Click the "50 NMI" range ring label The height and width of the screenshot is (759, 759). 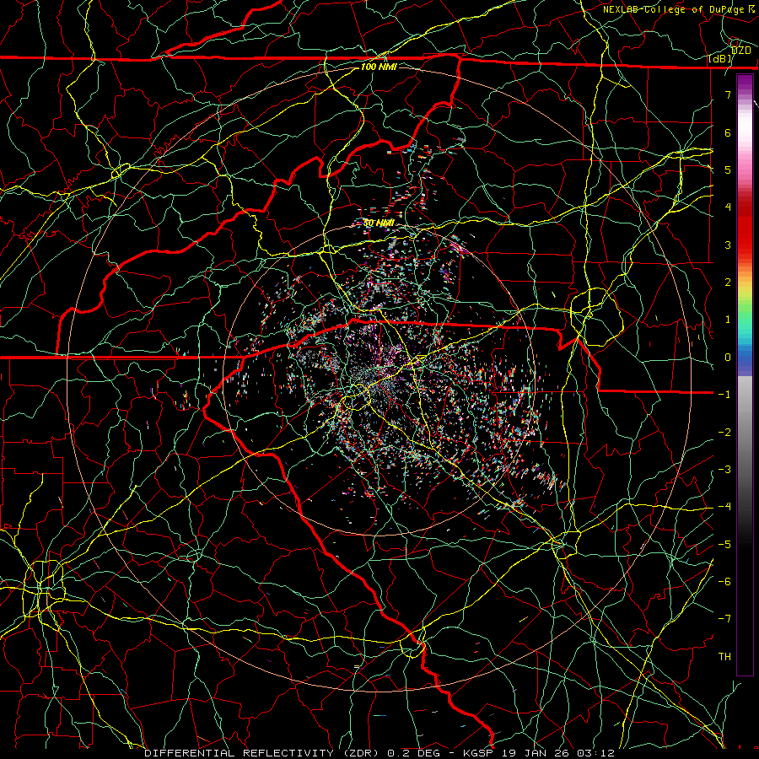pos(379,223)
